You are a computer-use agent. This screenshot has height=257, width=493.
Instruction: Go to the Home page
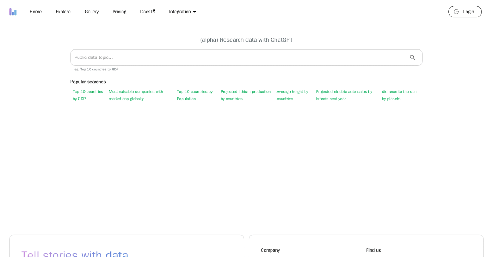(35, 12)
